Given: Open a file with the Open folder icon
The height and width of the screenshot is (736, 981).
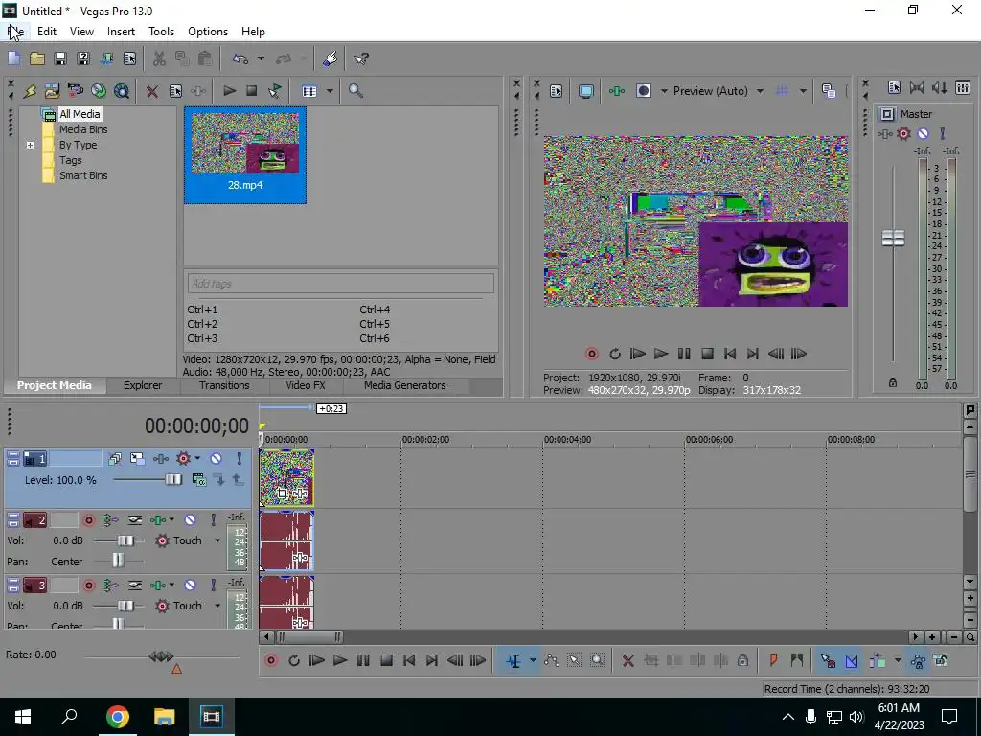Looking at the screenshot, I should pos(37,58).
